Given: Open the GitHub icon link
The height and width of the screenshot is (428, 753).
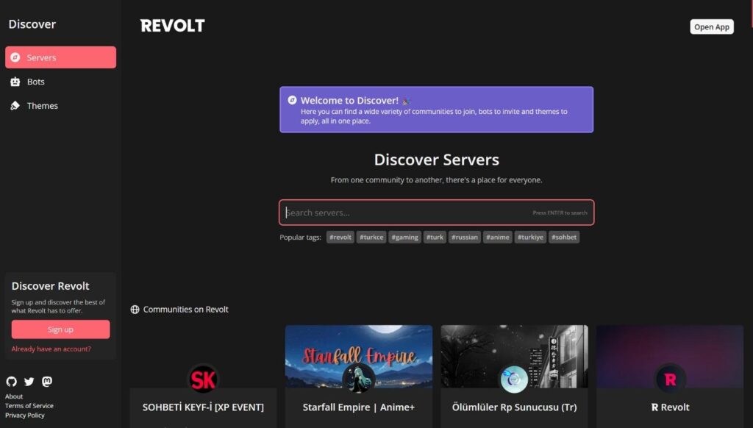Looking at the screenshot, I should 12,382.
